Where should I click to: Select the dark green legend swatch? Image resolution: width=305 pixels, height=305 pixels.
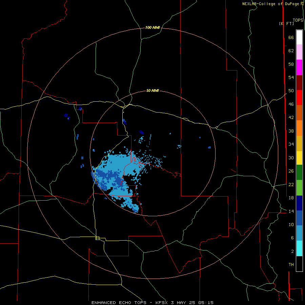[299, 172]
